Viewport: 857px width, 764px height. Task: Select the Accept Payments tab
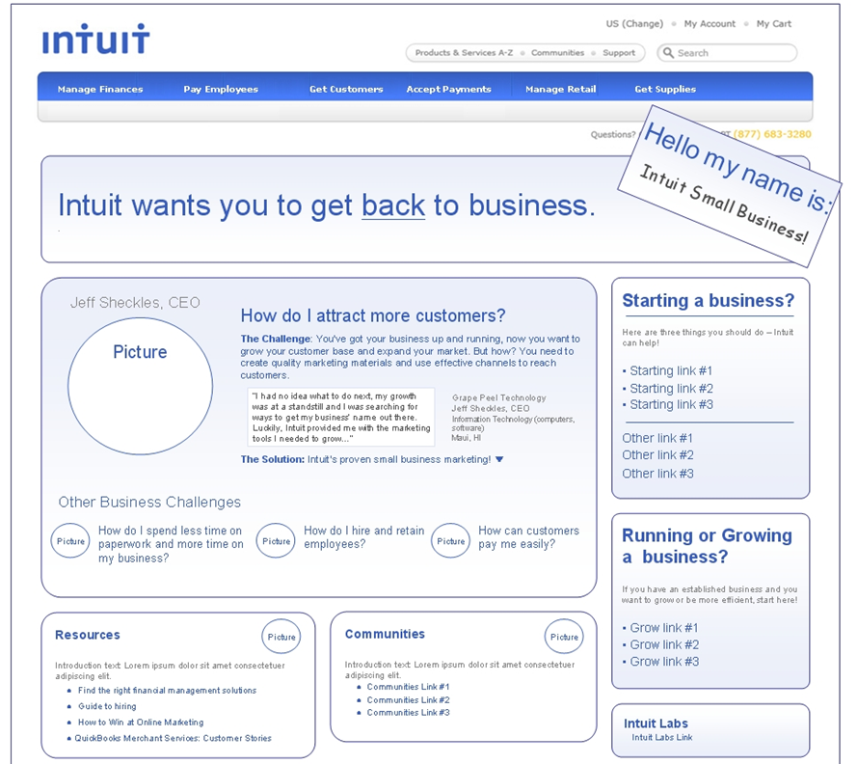pos(448,90)
